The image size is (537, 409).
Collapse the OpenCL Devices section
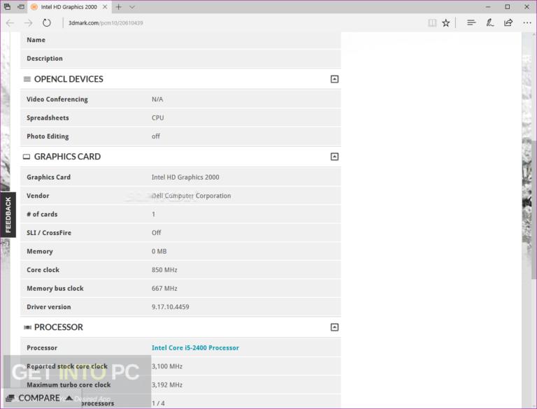coord(334,79)
